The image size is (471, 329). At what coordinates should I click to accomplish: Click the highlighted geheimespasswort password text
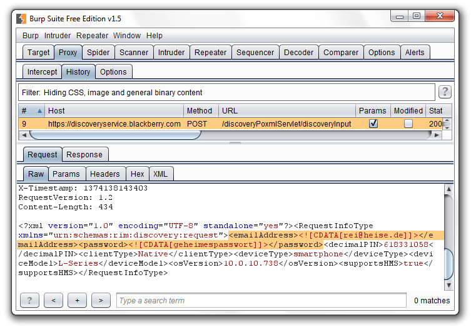(x=214, y=244)
